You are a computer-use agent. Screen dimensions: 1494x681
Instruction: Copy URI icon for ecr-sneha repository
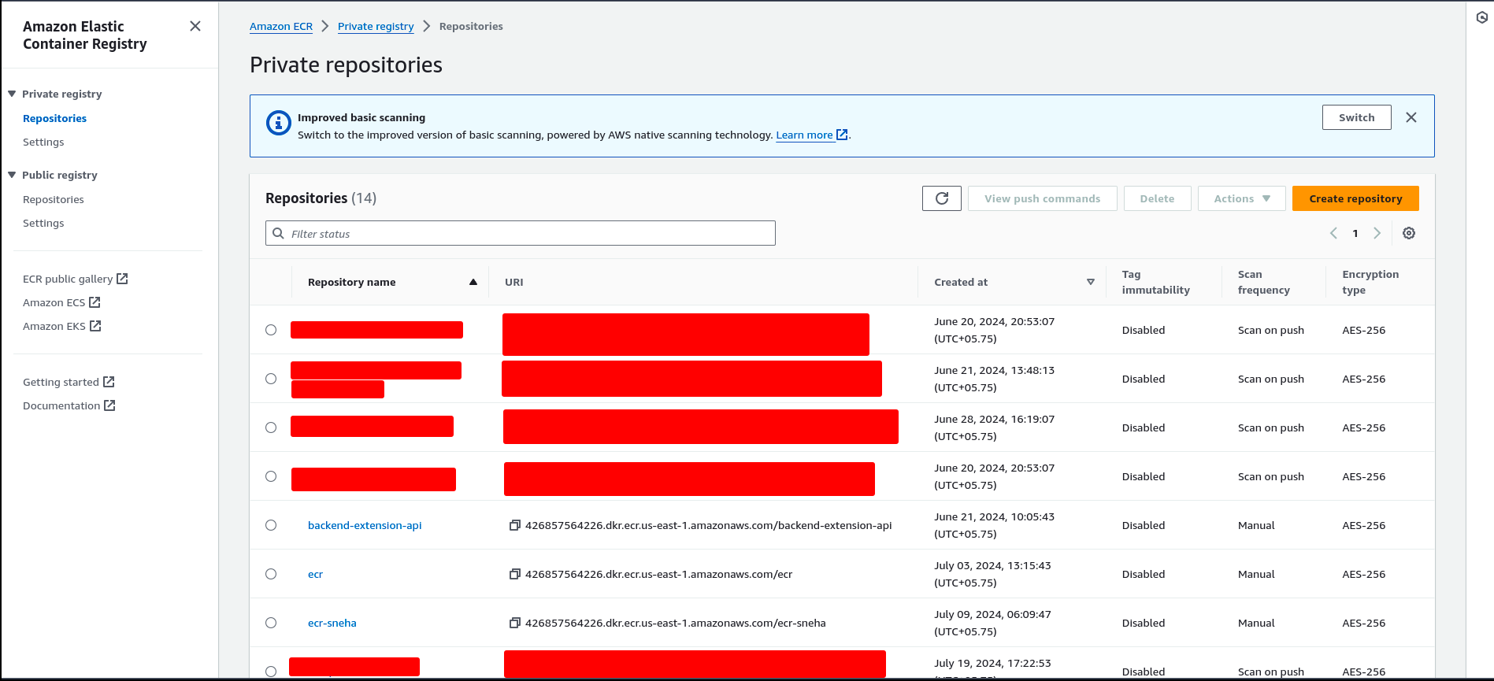[515, 623]
